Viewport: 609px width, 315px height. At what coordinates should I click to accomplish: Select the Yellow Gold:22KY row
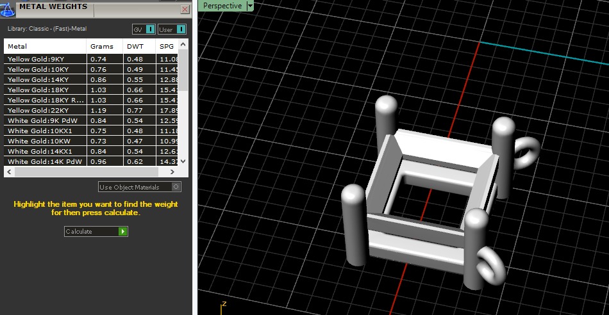[91, 110]
